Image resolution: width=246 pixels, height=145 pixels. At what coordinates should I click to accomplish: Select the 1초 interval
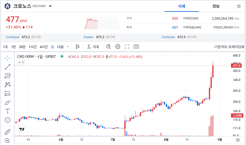coord(5,47)
